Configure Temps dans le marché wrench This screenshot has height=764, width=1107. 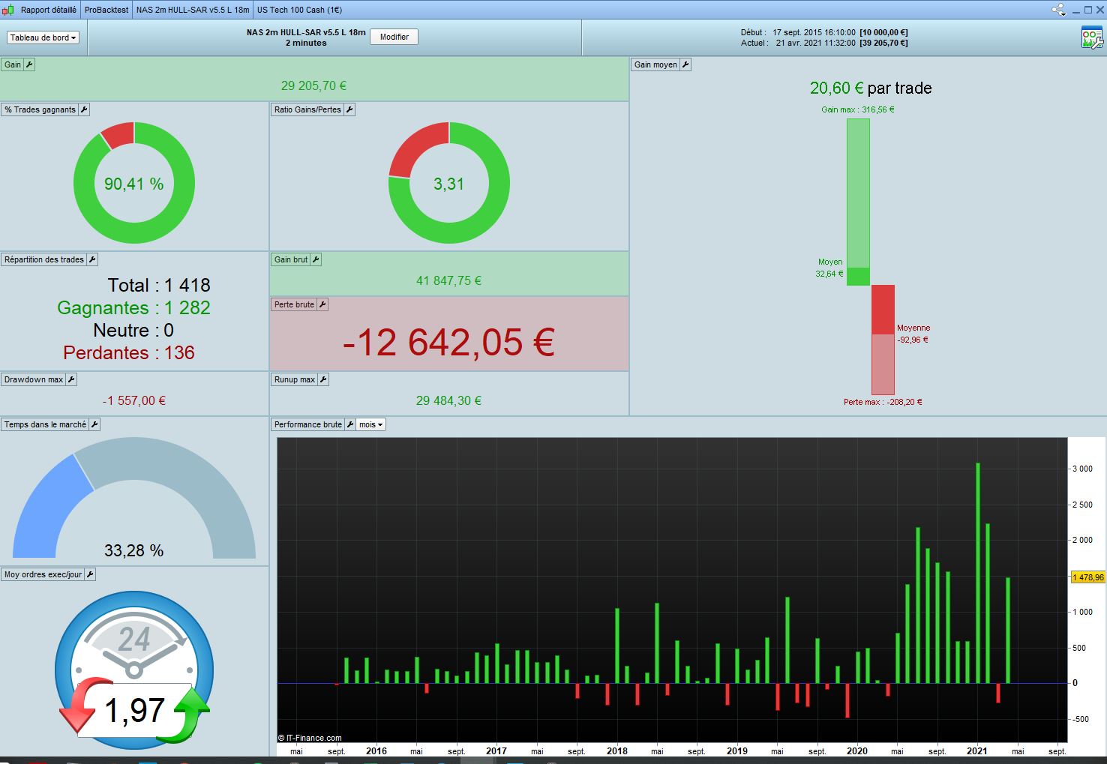pyautogui.click(x=94, y=424)
